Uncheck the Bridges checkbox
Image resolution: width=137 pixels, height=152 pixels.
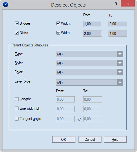pyautogui.click(x=17, y=23)
